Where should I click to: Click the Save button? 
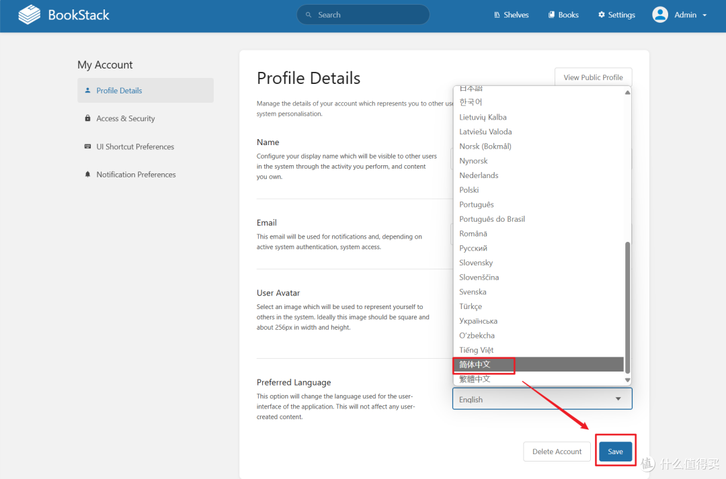pyautogui.click(x=615, y=451)
